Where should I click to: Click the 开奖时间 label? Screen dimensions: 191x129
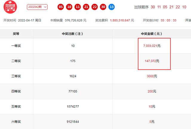[10, 20]
